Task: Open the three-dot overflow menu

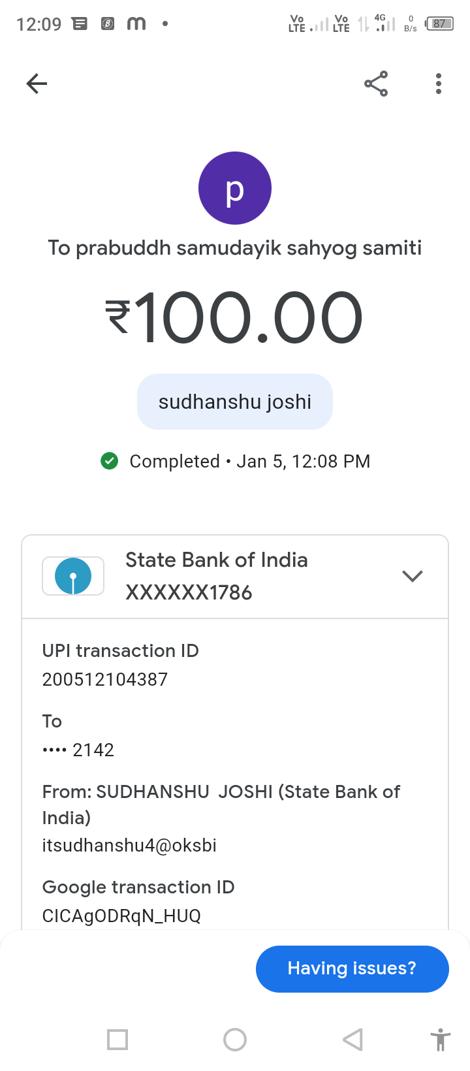Action: [439, 84]
